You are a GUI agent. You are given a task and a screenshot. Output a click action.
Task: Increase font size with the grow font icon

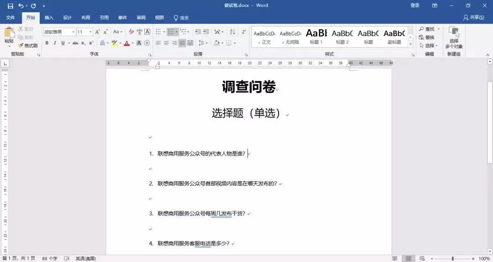pos(98,32)
